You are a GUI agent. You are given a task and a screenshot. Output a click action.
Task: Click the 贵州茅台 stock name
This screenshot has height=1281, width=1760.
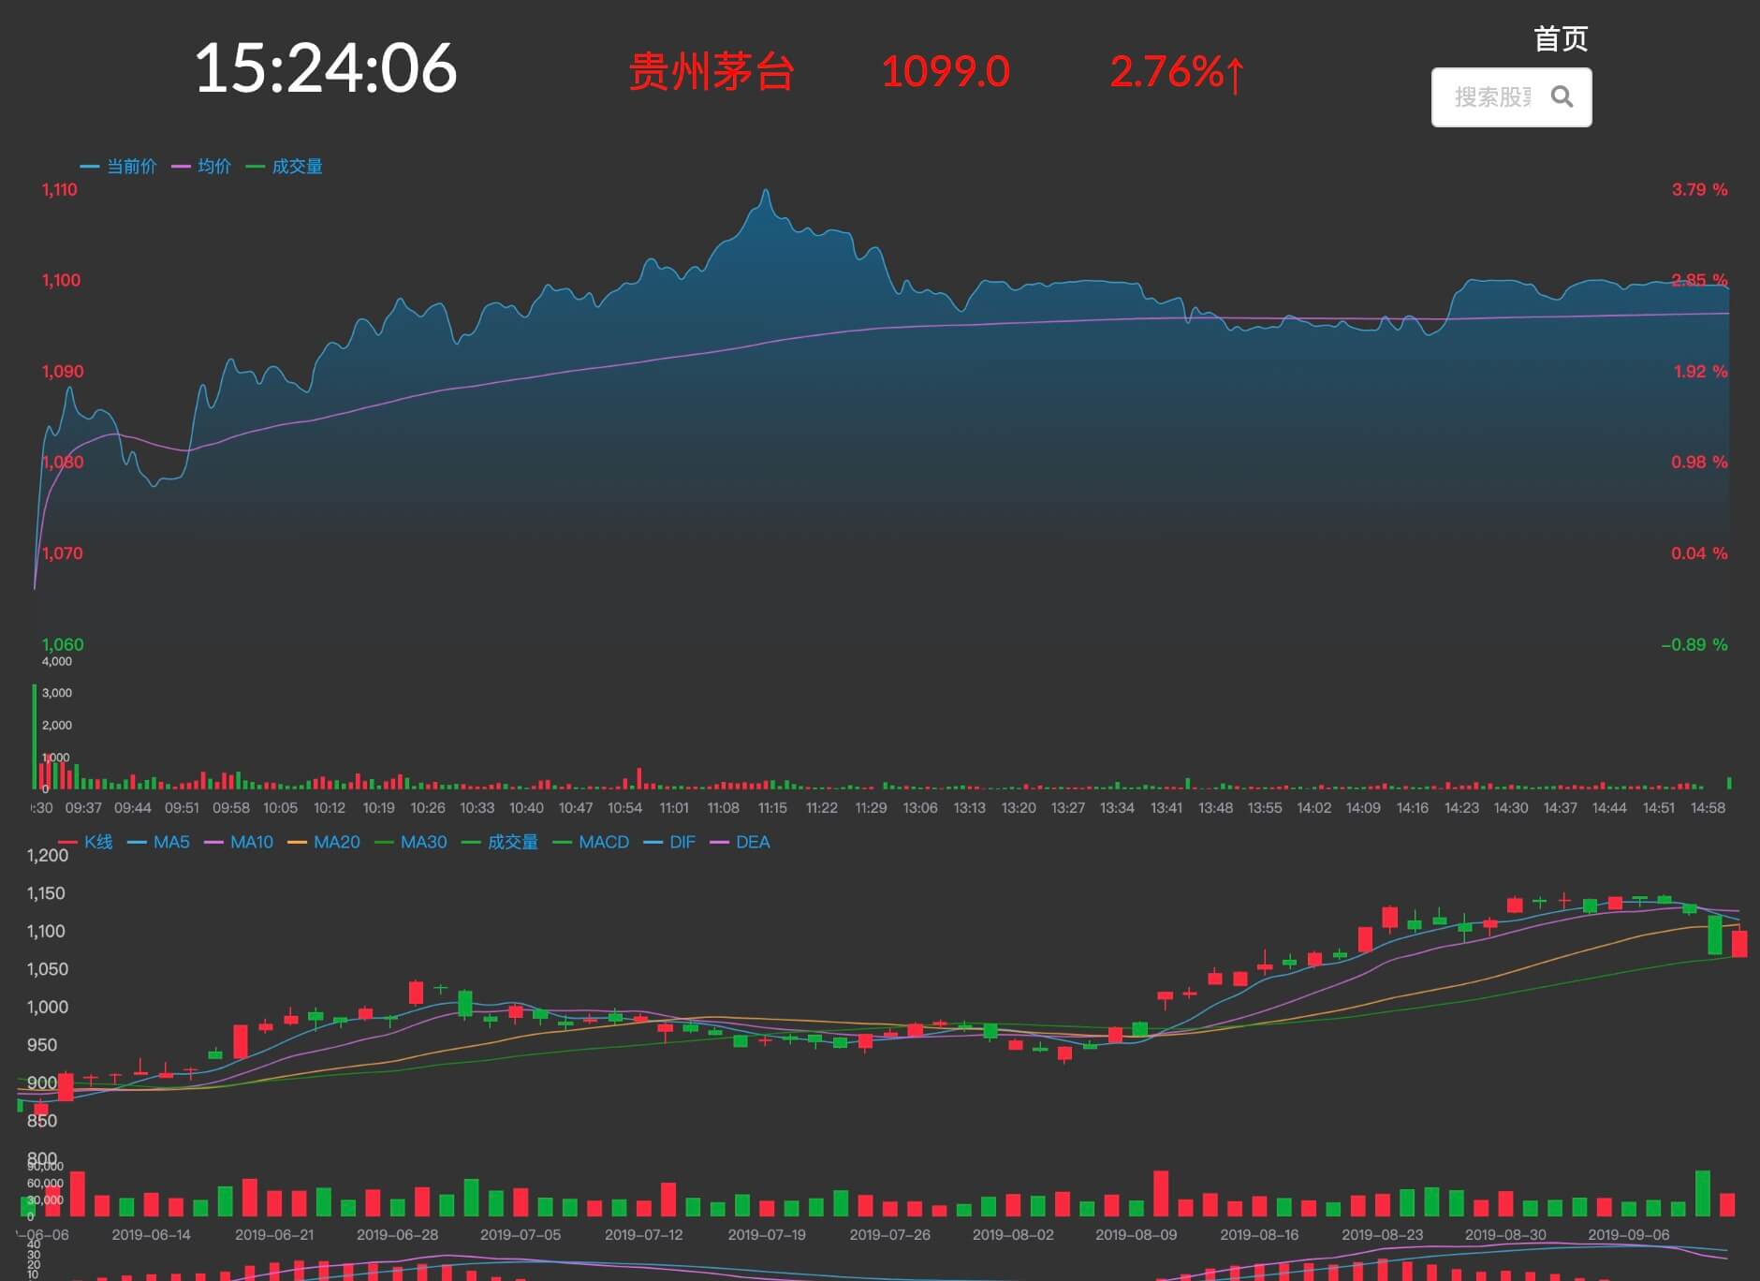711,71
